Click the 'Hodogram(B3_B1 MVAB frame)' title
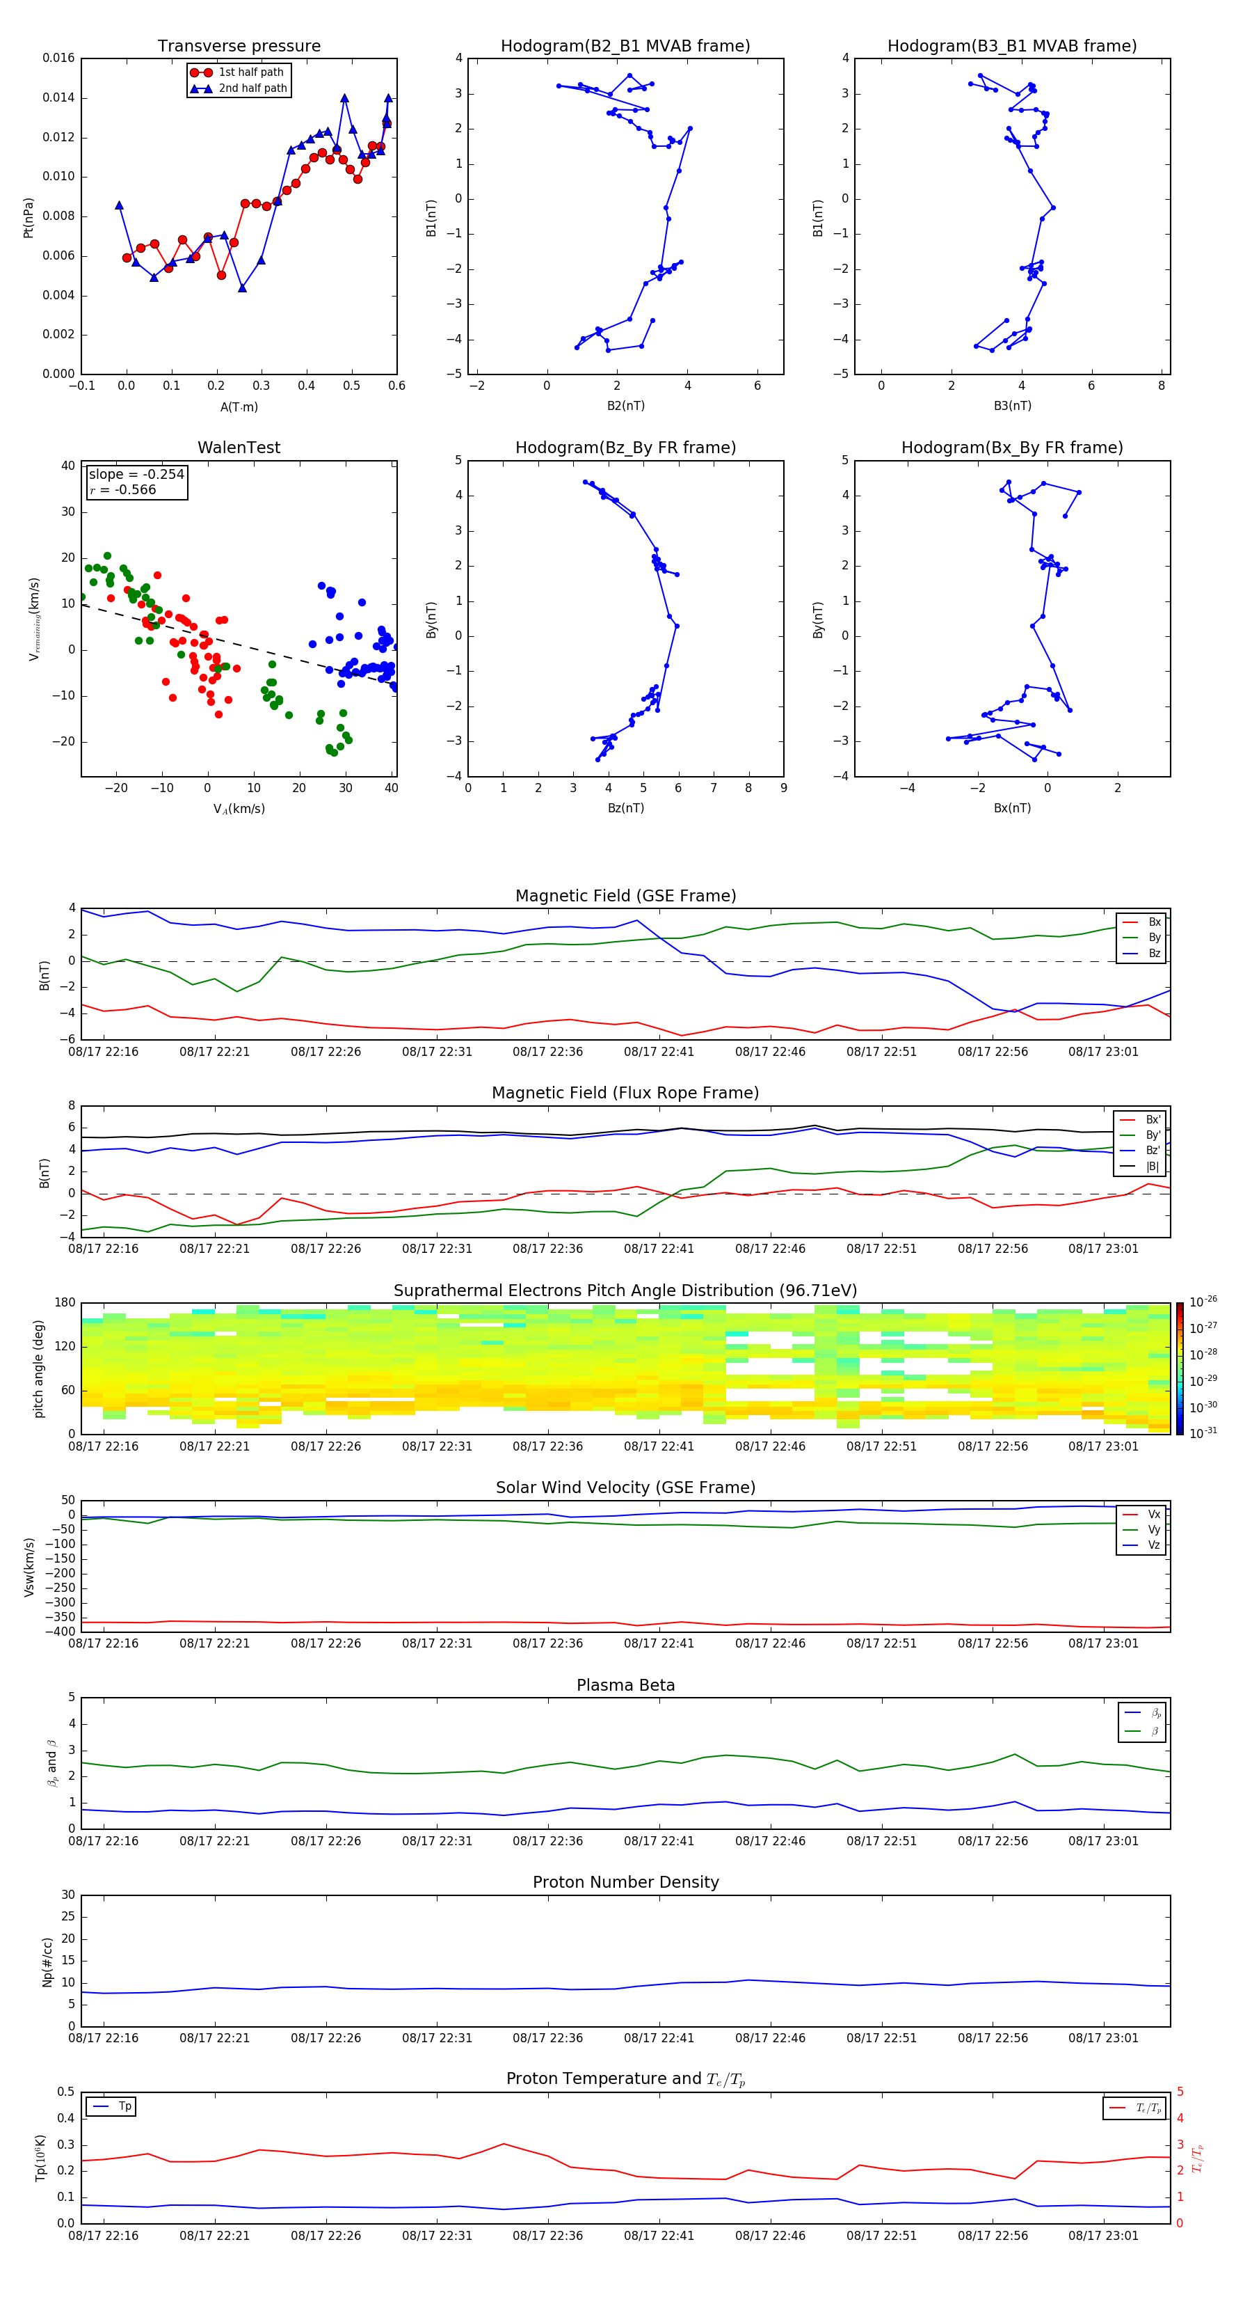The image size is (1252, 2297). tap(1012, 47)
